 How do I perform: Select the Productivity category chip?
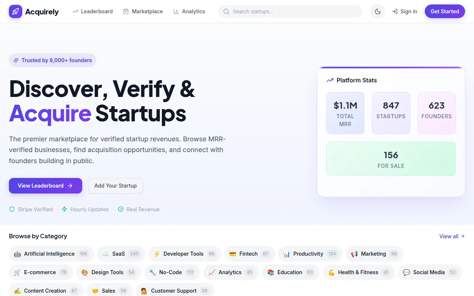click(x=310, y=254)
